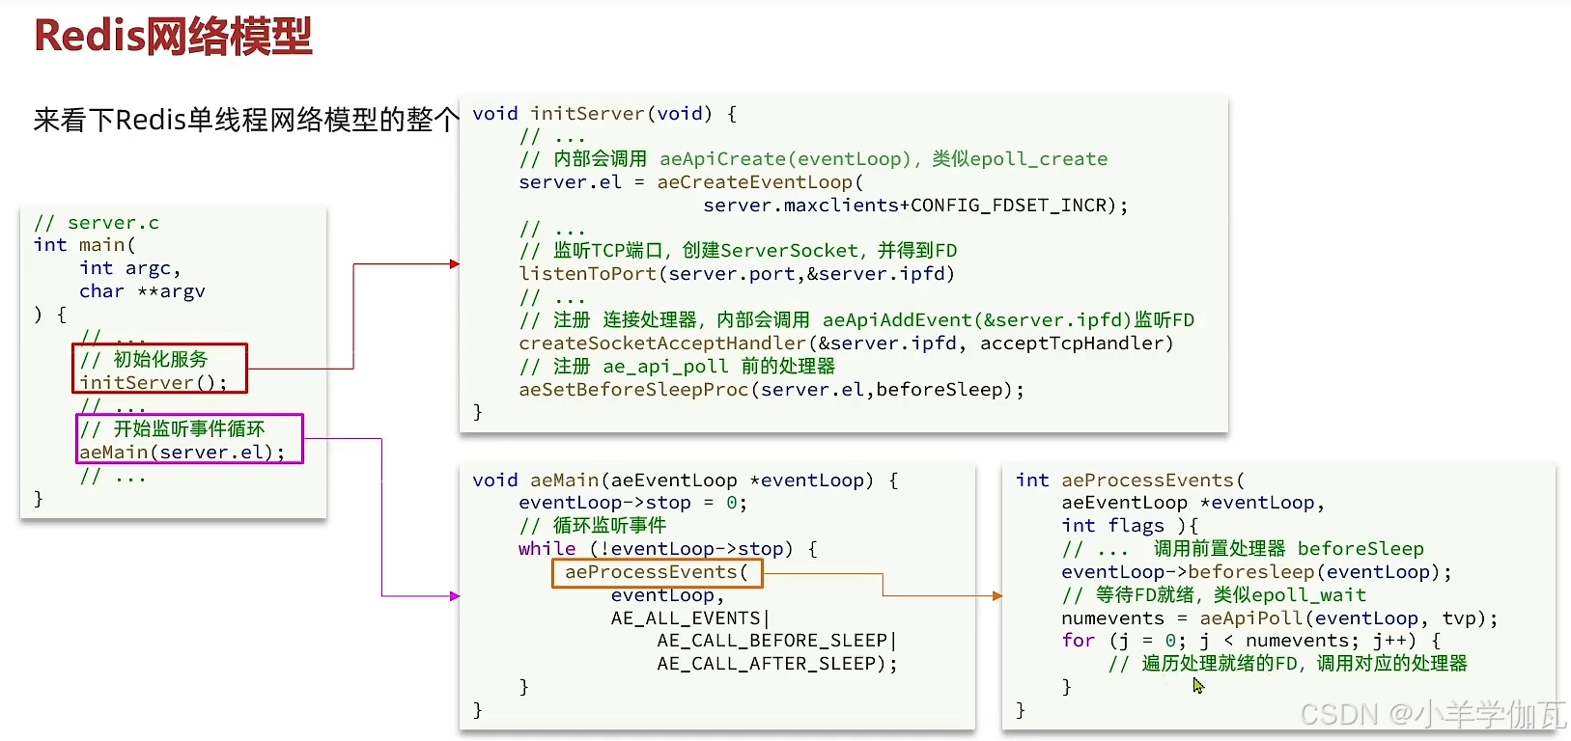Image resolution: width=1571 pixels, height=741 pixels.
Task: Click the slide title "Redis网络模型"
Action: [173, 36]
